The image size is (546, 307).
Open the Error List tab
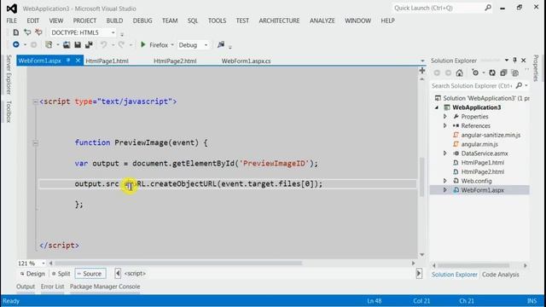click(52, 287)
